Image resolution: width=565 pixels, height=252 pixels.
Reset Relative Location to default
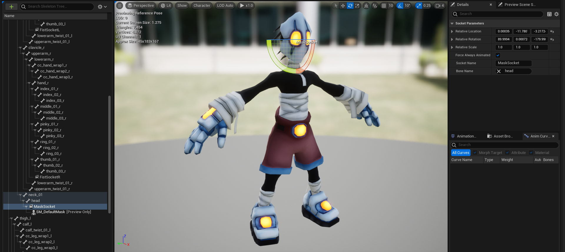(552, 31)
